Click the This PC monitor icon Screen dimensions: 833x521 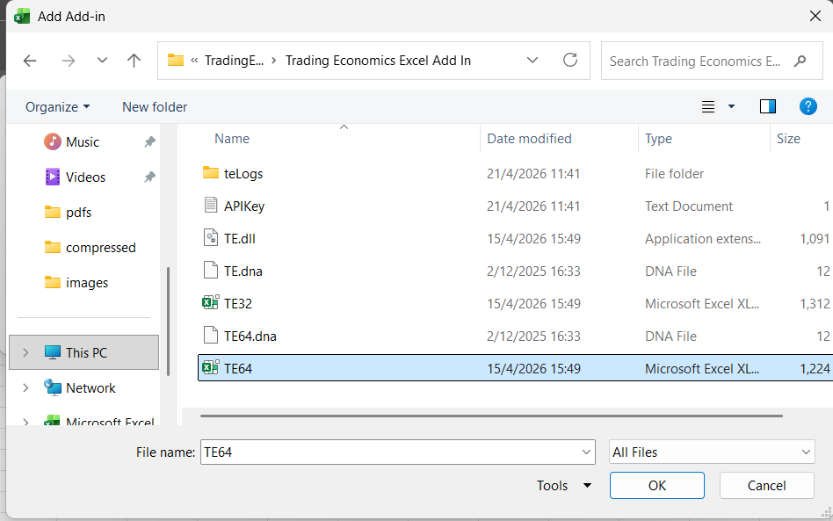(x=52, y=352)
